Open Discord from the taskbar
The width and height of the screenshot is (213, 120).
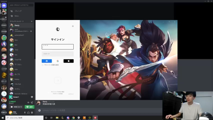tap(68, 118)
